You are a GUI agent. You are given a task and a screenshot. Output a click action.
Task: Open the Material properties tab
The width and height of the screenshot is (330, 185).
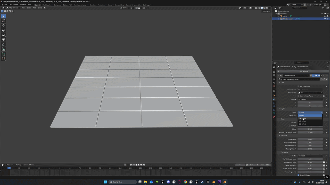pos(274,117)
